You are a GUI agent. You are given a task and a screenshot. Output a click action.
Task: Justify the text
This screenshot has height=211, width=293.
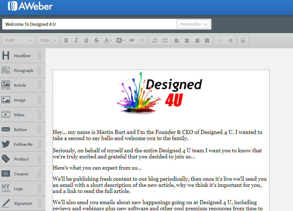click(207, 40)
